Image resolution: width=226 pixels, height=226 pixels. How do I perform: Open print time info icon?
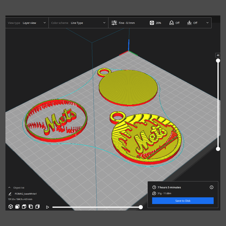pos(212,187)
